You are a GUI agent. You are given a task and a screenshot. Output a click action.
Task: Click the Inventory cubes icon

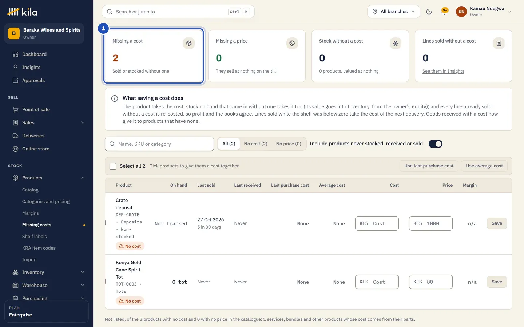click(x=15, y=272)
